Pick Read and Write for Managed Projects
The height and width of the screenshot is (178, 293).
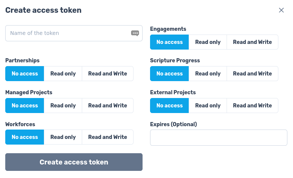[107, 106]
